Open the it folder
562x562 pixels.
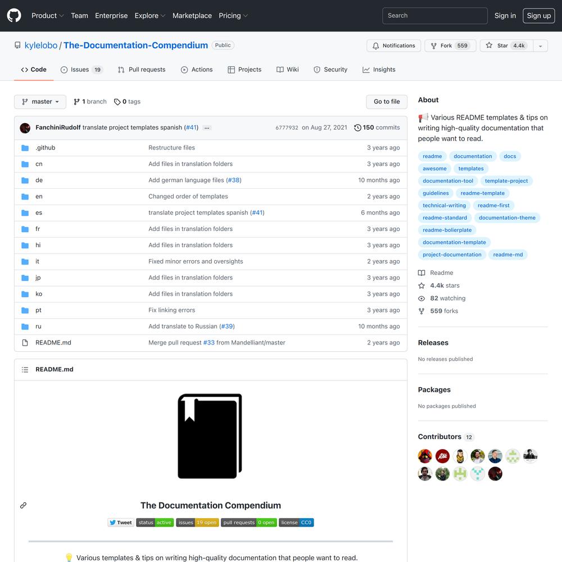tap(37, 262)
